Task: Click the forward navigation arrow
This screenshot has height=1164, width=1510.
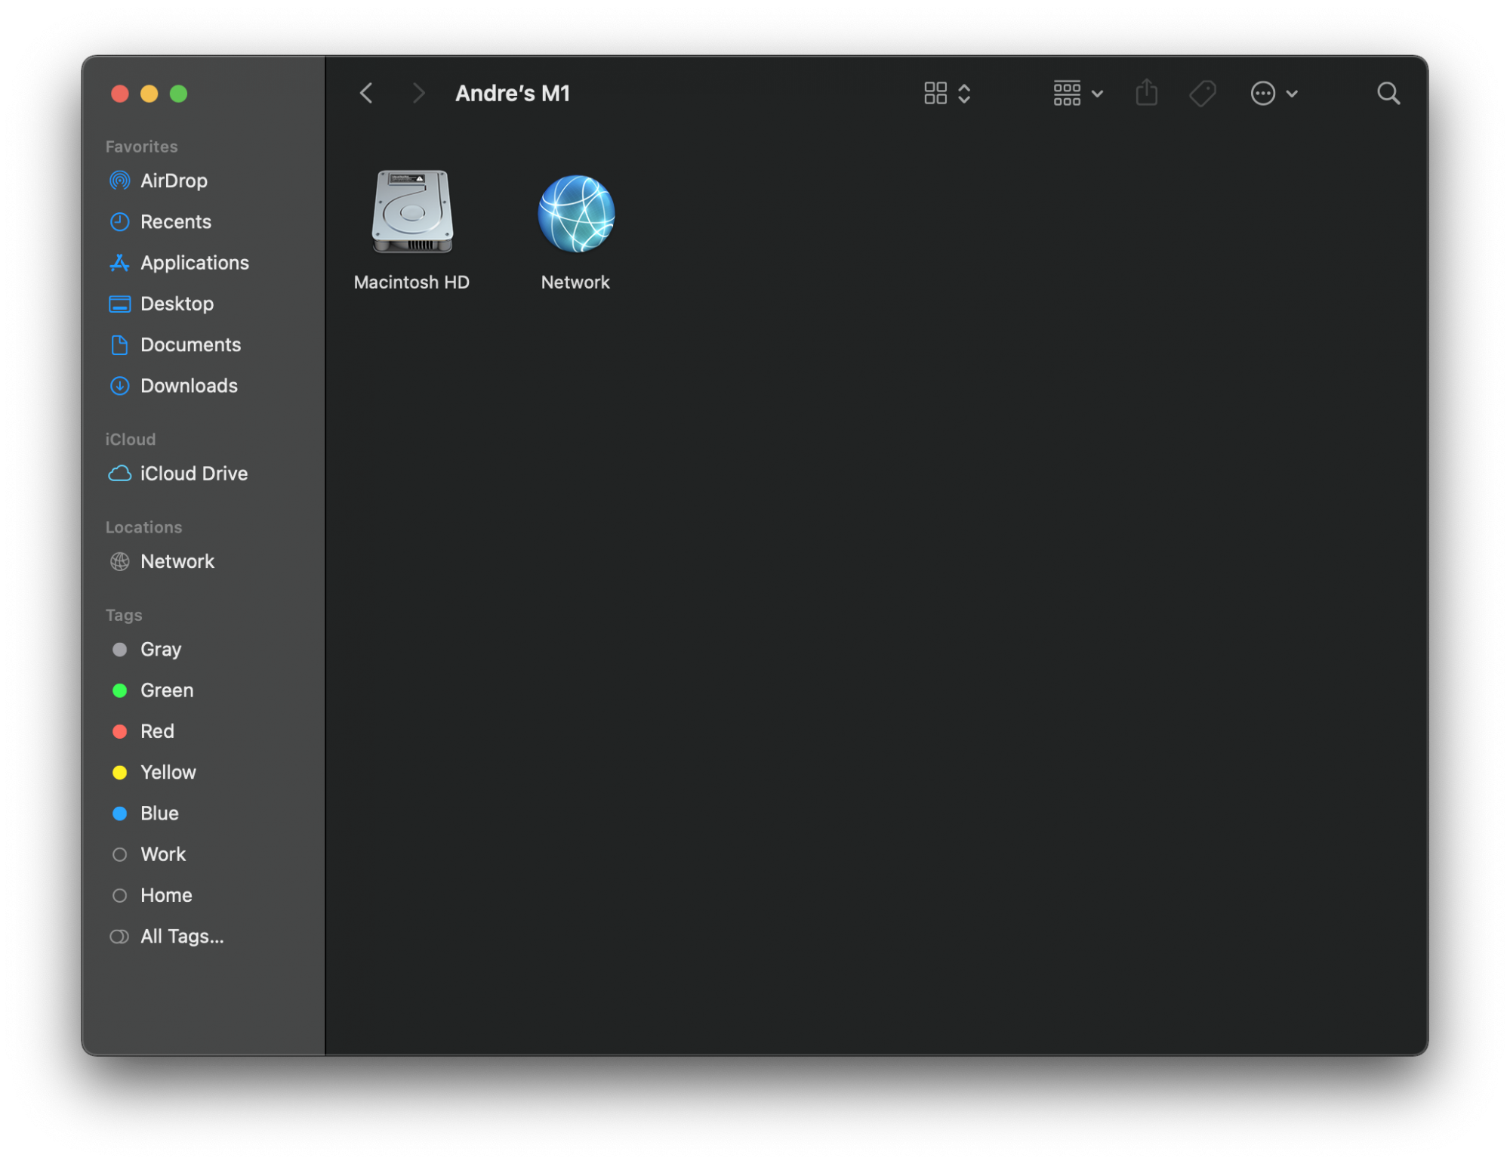Action: tap(418, 94)
